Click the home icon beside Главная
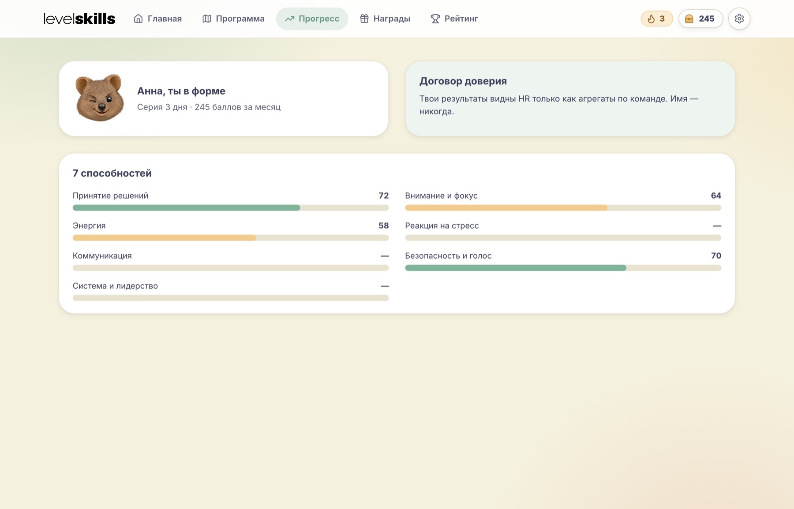 click(x=138, y=19)
